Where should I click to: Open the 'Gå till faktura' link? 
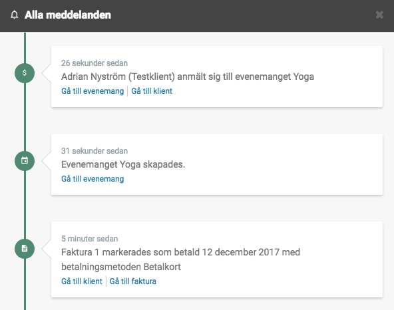(132, 281)
